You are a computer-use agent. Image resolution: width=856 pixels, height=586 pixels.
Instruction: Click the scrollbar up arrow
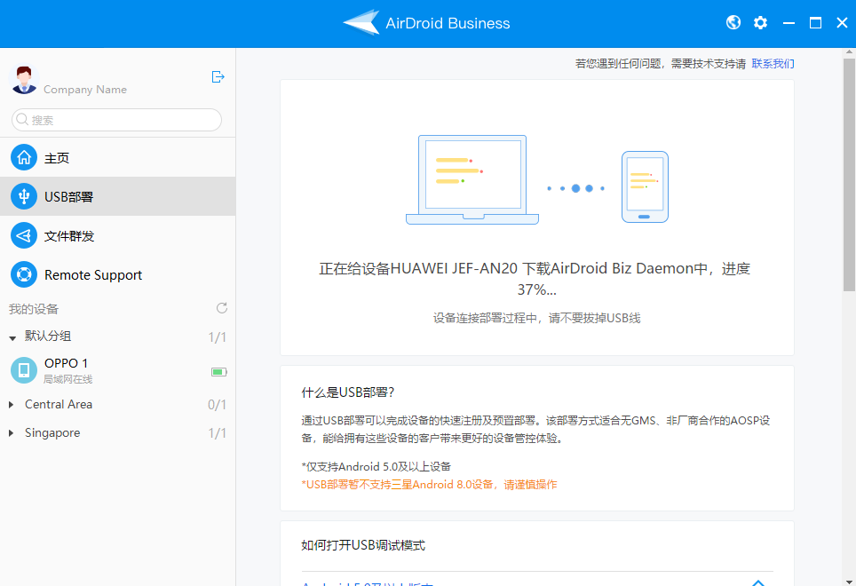click(849, 52)
